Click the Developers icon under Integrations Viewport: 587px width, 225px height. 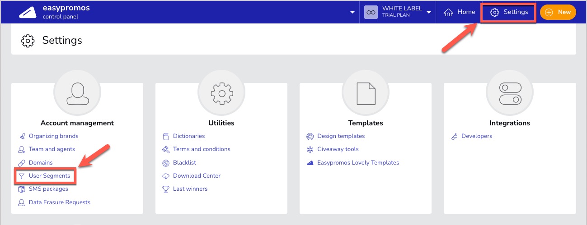point(454,136)
